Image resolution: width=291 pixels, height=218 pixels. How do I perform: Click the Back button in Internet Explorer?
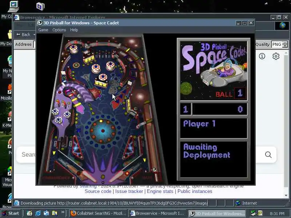[x=24, y=35]
